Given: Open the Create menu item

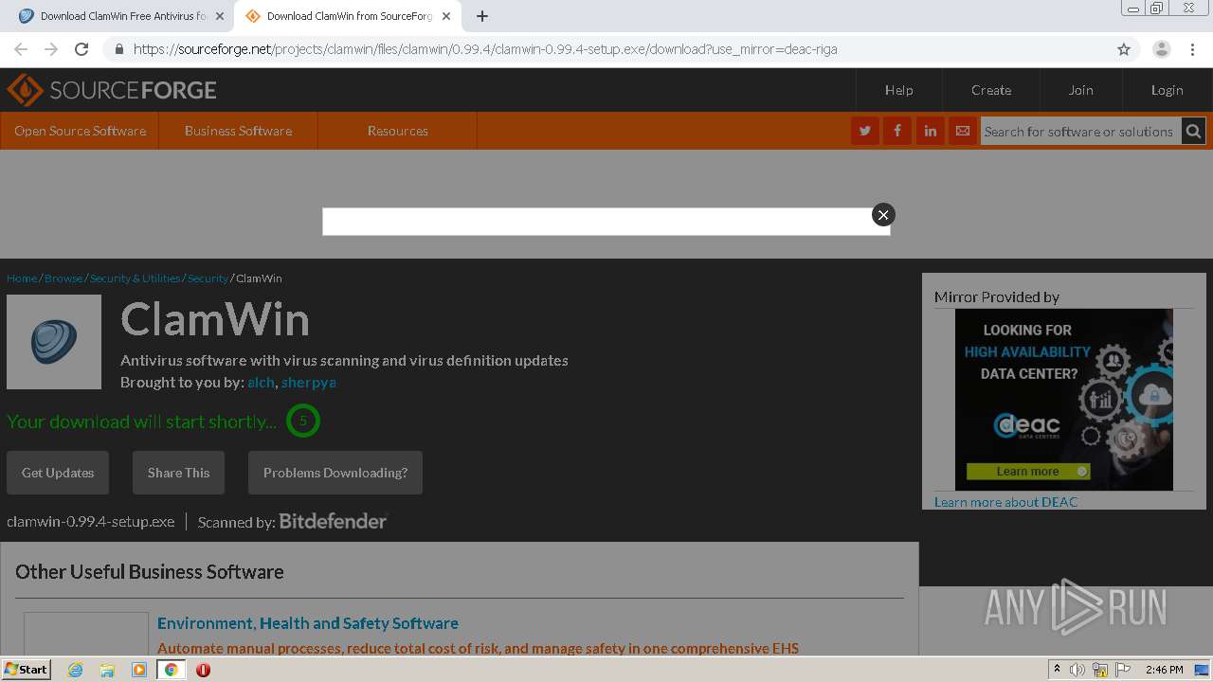Looking at the screenshot, I should tap(991, 90).
